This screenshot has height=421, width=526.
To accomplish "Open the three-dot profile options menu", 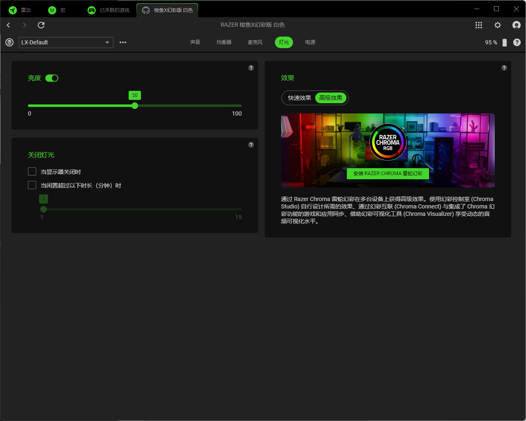I will tap(123, 42).
